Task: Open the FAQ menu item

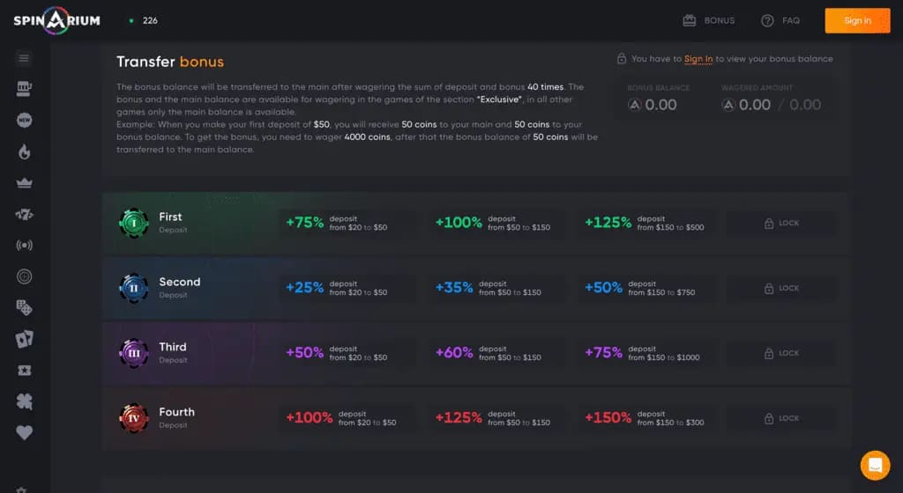Action: 780,20
